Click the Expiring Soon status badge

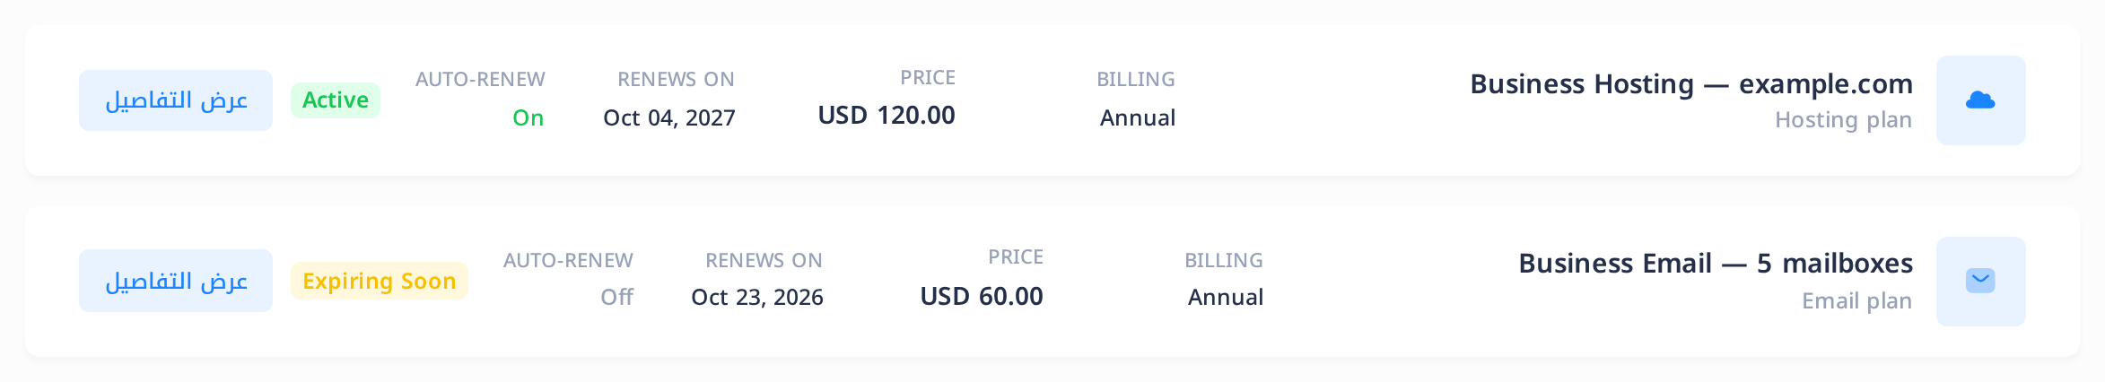pyautogui.click(x=380, y=281)
